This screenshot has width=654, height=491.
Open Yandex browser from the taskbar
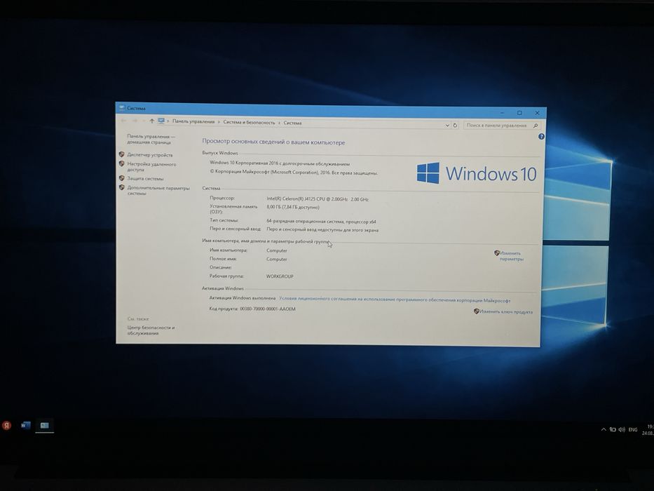(7, 426)
